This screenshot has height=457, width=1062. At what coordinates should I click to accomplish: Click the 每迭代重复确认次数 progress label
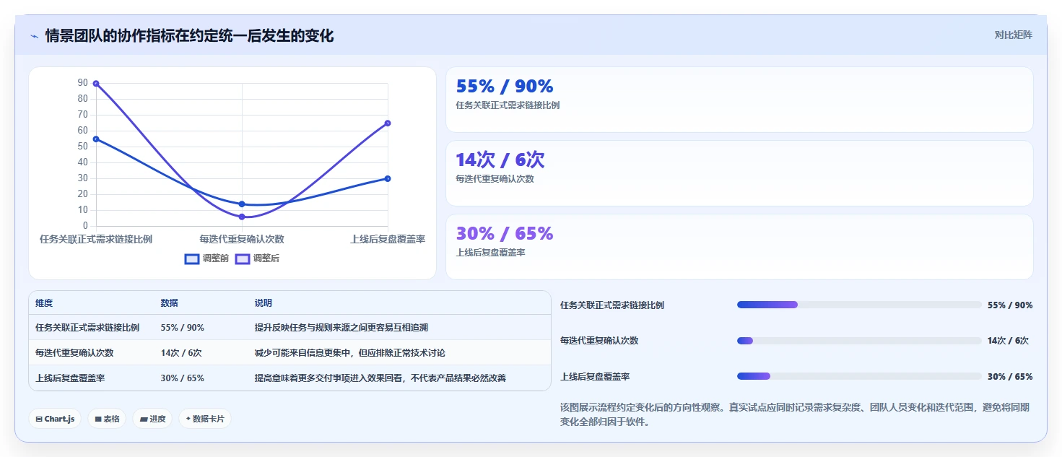(599, 341)
